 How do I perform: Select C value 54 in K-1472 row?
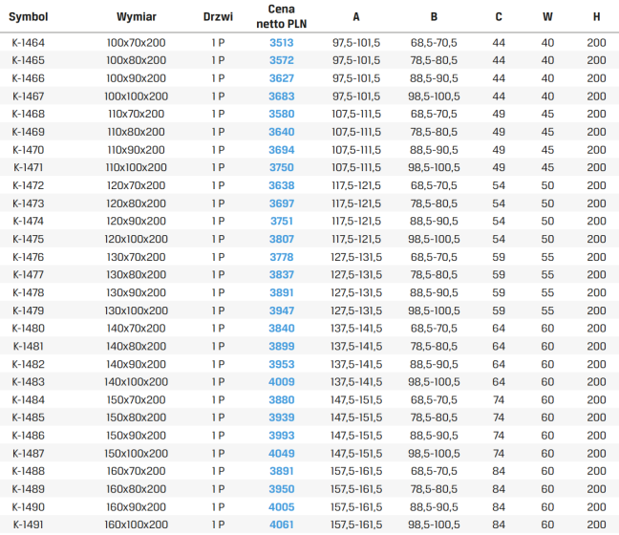[499, 185]
